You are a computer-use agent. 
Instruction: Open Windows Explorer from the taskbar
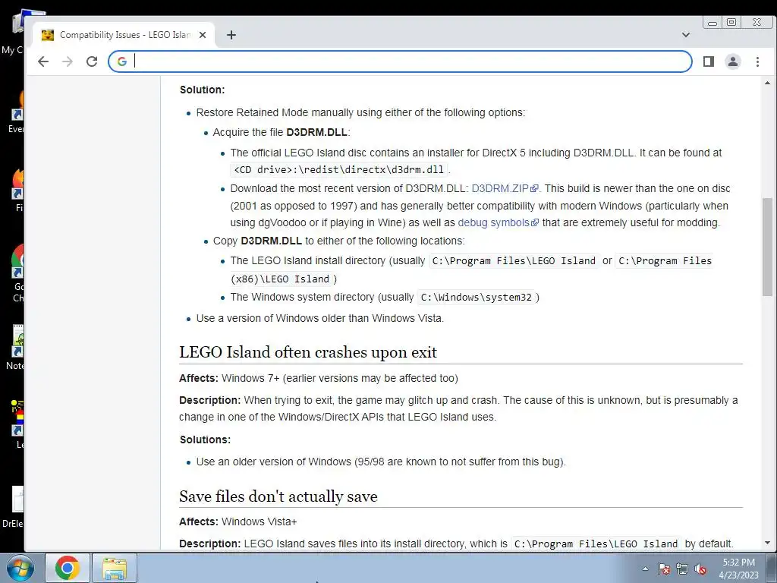coord(115,568)
